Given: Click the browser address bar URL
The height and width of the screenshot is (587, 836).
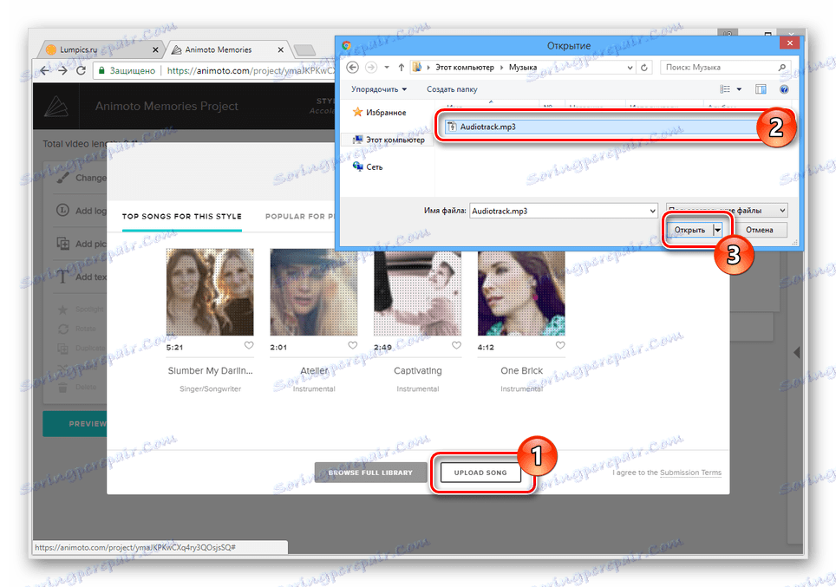Looking at the screenshot, I should point(251,70).
